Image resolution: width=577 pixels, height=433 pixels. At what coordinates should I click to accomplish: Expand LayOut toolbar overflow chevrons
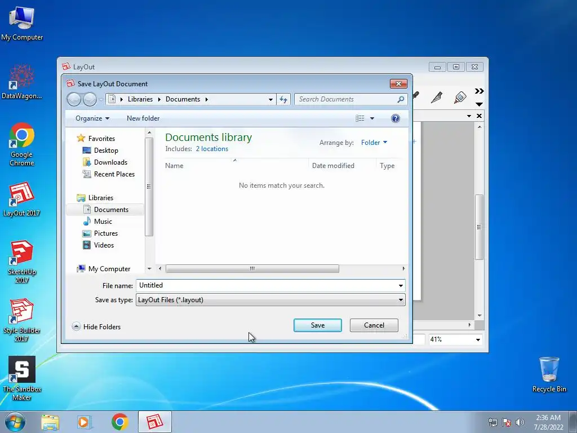coord(479,91)
